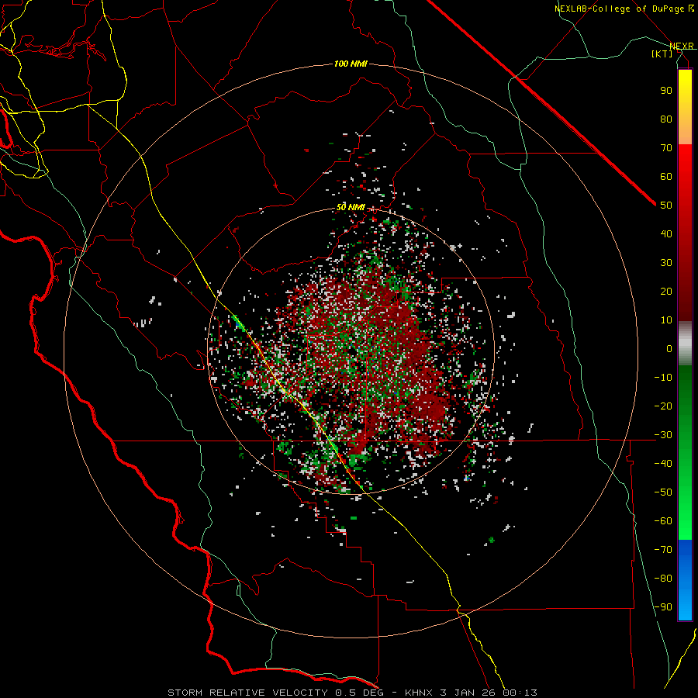The width and height of the screenshot is (698, 698).
Task: Select the -60 value on the velocity scale
Action: click(x=663, y=521)
